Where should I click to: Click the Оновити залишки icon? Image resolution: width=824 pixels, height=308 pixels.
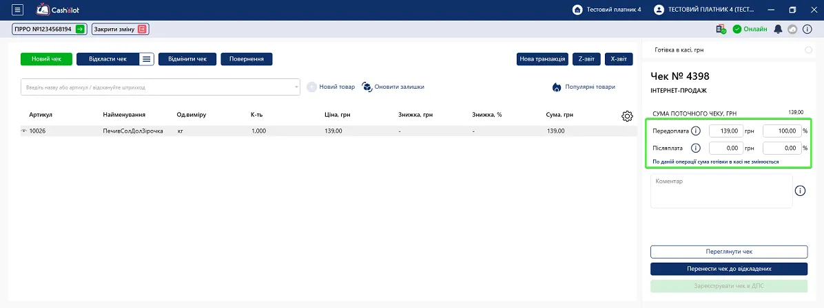[367, 87]
